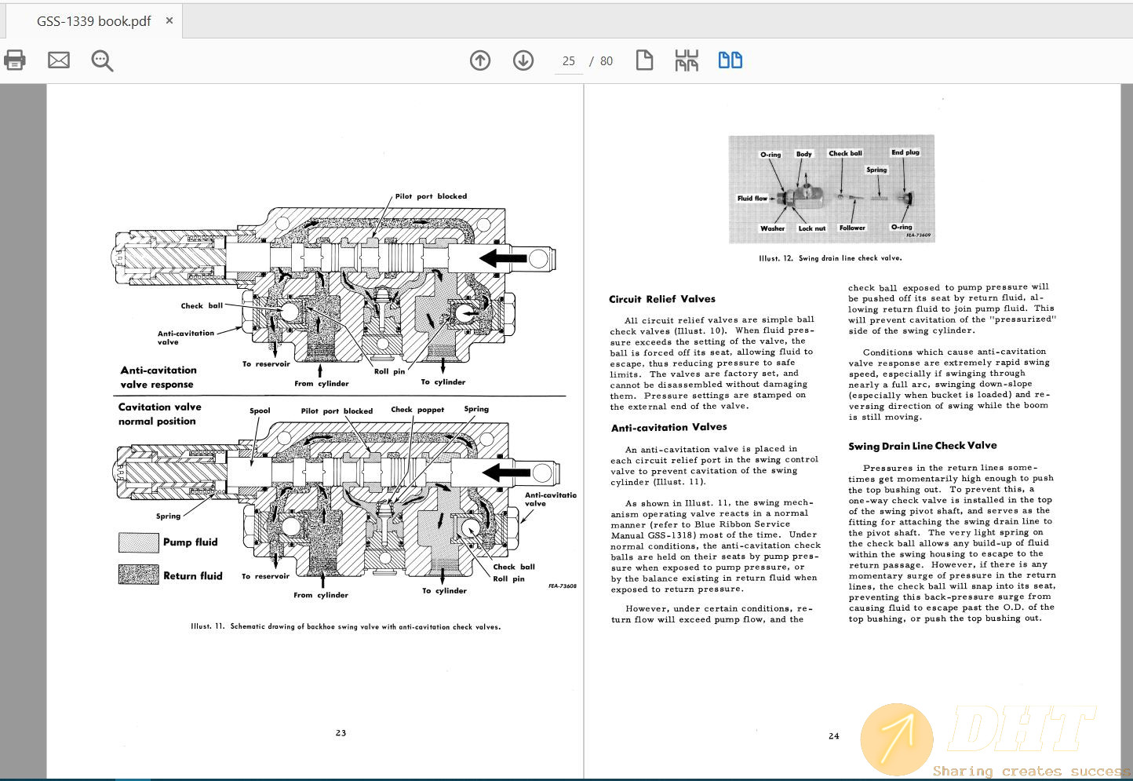Click the page number field showing 25
The width and height of the screenshot is (1133, 781).
pyautogui.click(x=569, y=61)
